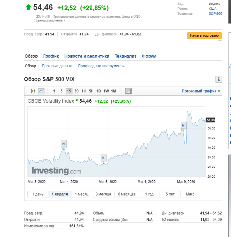Click the info icon beside Обзор S&P 500 VIX

pos(219,79)
